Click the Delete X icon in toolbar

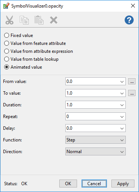pos(54,20)
